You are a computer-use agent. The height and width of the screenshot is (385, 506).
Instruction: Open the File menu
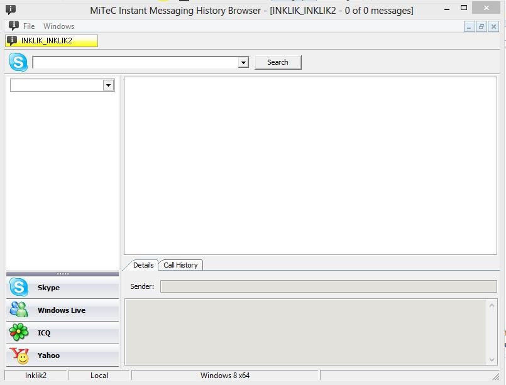[x=29, y=26]
